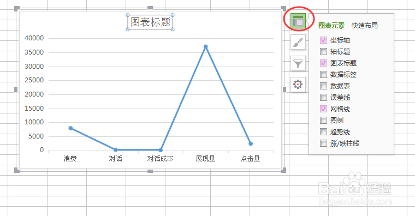Click the 展现量 peak data point
This screenshot has width=415, height=216.
(206, 47)
